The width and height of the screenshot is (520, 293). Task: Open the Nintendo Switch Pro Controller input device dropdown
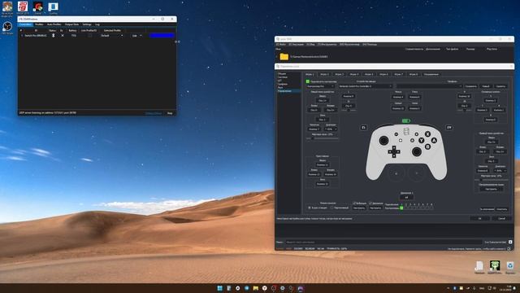tap(365, 86)
